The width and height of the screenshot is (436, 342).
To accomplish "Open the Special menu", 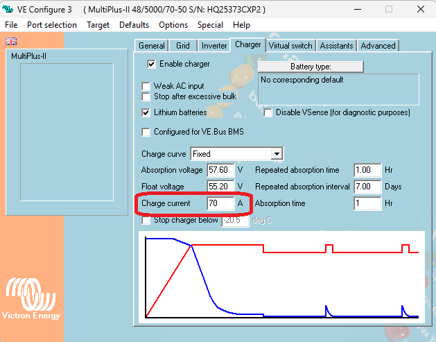I will coord(210,25).
